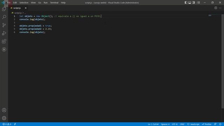Screen dimensions: 224x126
Task: Open the Edit menu
Action: 15,2
